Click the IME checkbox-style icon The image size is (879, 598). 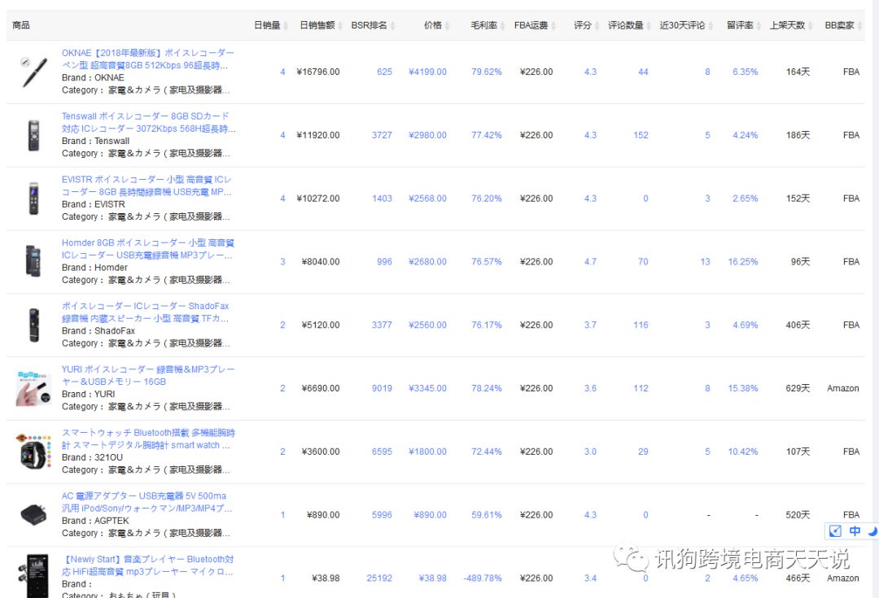tap(835, 530)
